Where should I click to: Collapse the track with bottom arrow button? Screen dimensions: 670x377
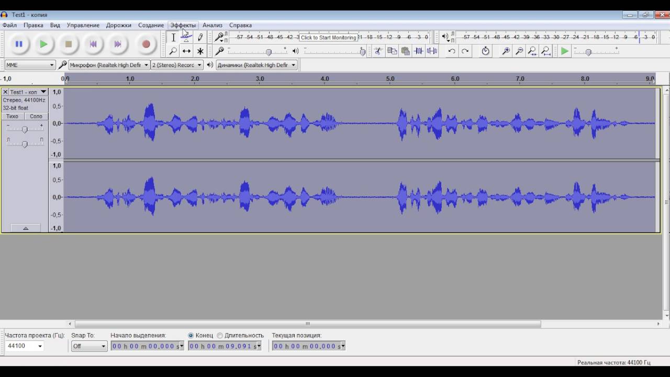pos(25,228)
